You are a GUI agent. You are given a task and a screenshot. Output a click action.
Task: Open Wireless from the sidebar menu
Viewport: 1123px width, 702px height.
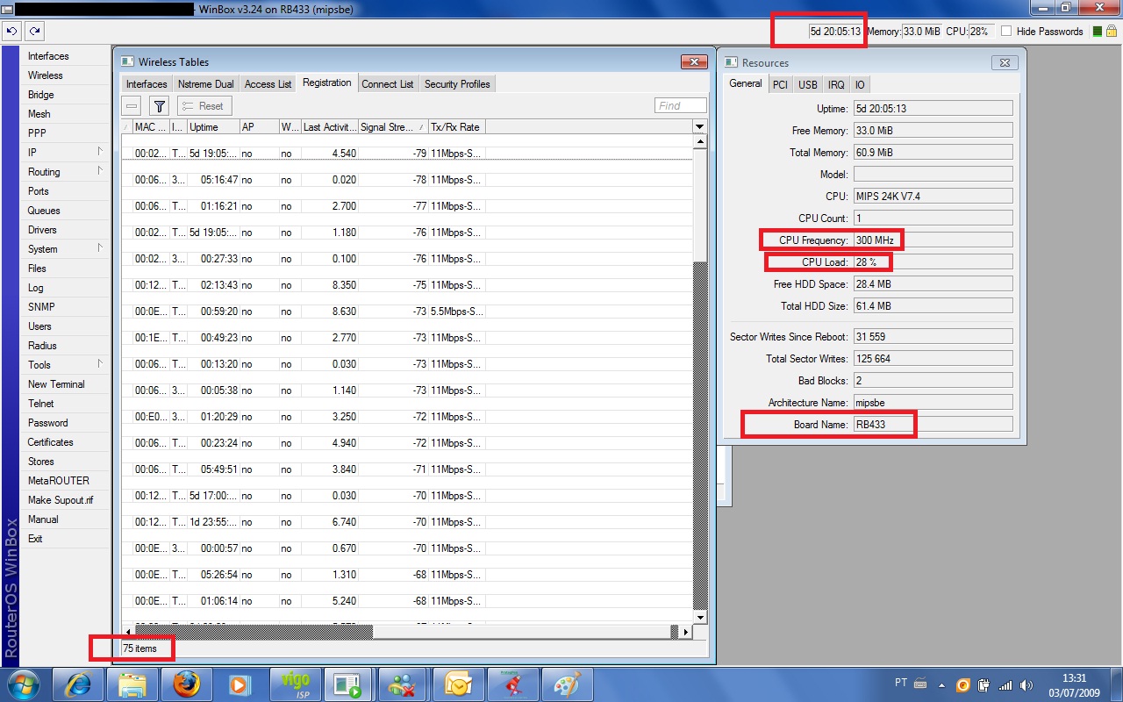point(45,75)
